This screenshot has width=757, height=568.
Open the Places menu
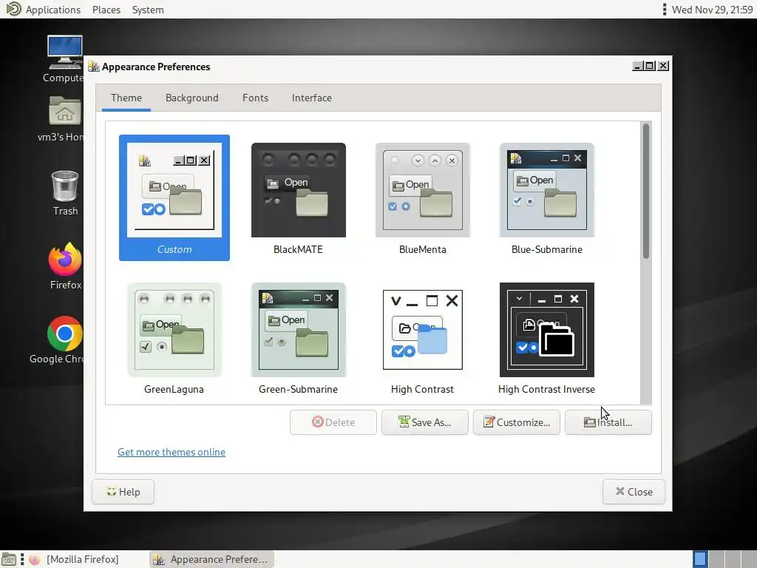pyautogui.click(x=106, y=10)
